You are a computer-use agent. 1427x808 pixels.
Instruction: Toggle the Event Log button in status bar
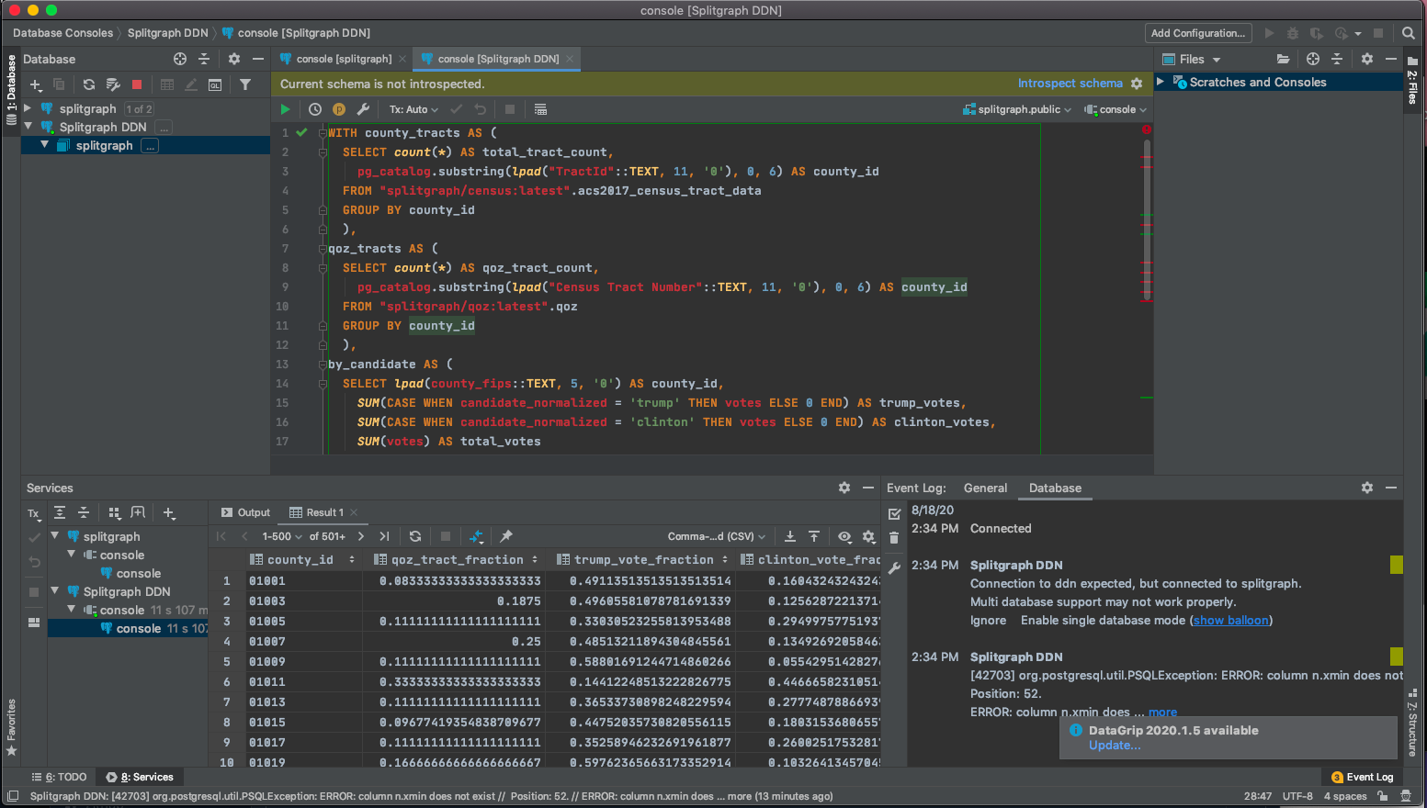[1363, 777]
